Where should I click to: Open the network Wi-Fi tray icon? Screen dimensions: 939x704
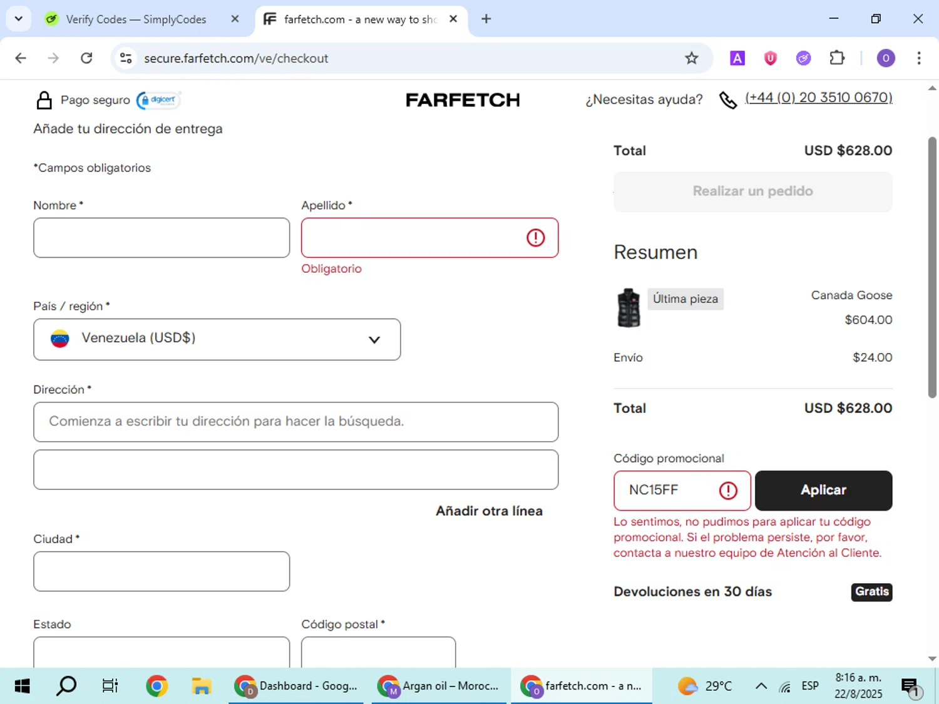[x=785, y=686]
